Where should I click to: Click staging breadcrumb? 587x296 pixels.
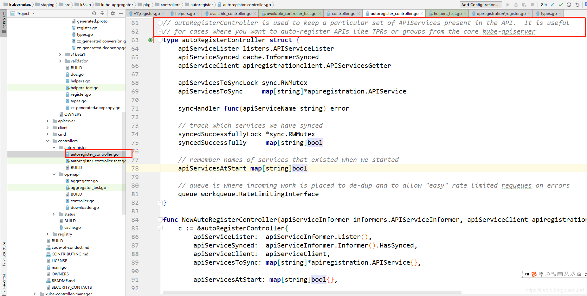coord(48,5)
